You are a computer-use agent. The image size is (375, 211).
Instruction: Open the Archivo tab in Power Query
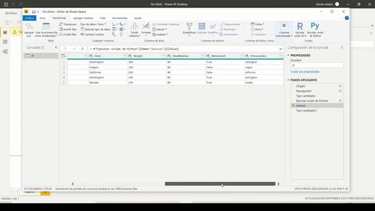coord(29,18)
